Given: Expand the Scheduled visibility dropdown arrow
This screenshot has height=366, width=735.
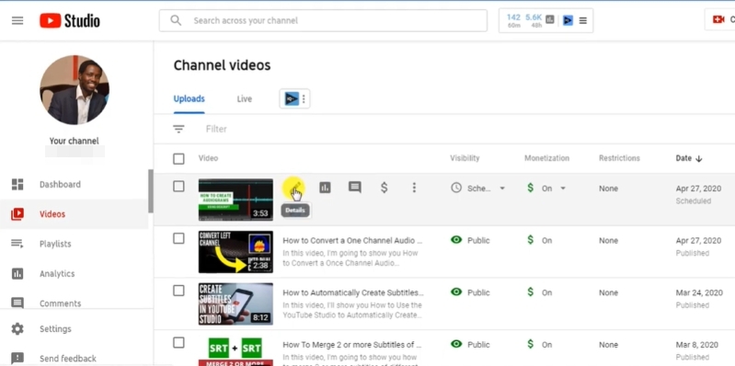Looking at the screenshot, I should point(502,189).
